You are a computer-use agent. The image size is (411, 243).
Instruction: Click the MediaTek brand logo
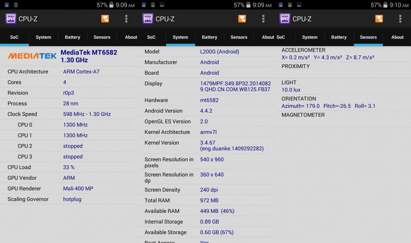click(32, 56)
